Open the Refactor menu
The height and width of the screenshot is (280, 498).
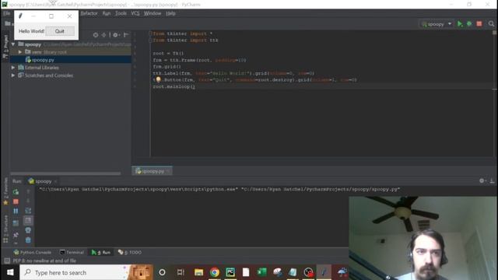tap(89, 13)
